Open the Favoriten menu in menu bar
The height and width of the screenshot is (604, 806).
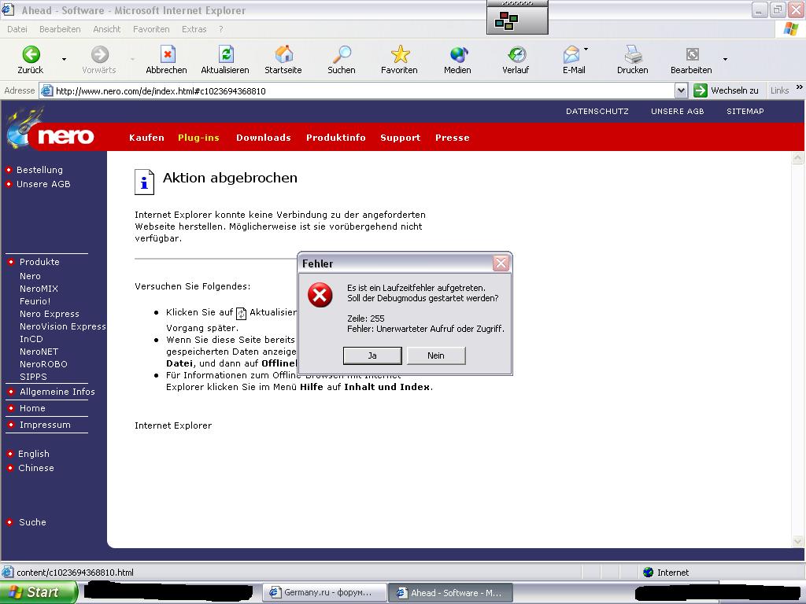151,29
